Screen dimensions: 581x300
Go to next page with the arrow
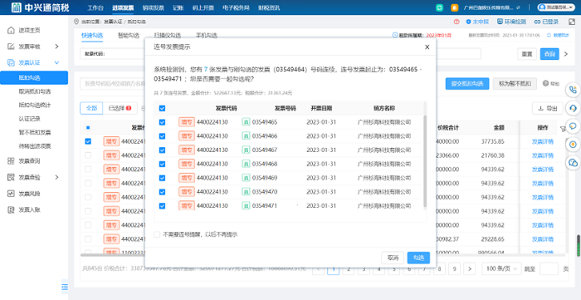pyautogui.click(x=470, y=268)
